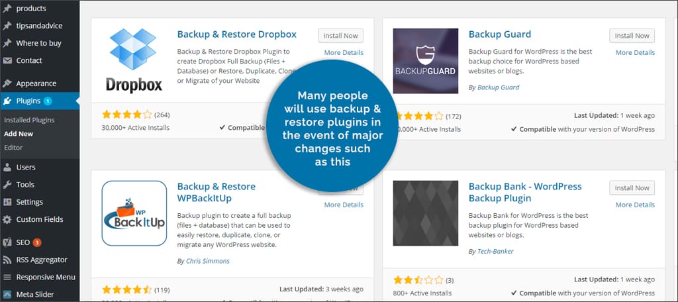Click the Custom Fields gear icon
The height and width of the screenshot is (302, 678).
(7, 219)
